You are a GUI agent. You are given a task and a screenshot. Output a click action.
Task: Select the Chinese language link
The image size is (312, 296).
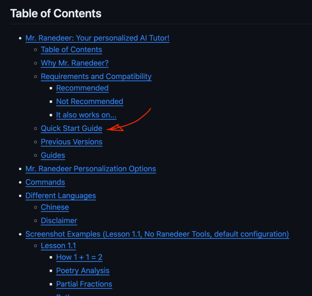[x=55, y=207]
